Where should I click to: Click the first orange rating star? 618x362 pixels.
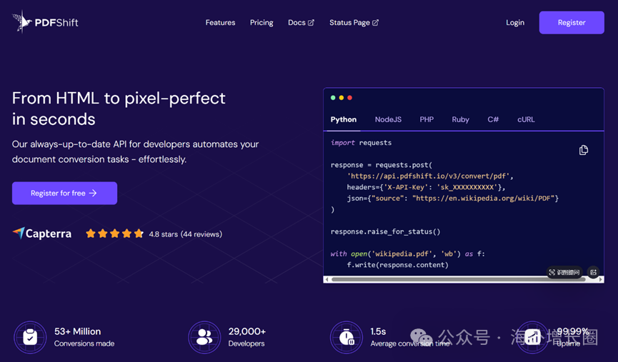91,233
